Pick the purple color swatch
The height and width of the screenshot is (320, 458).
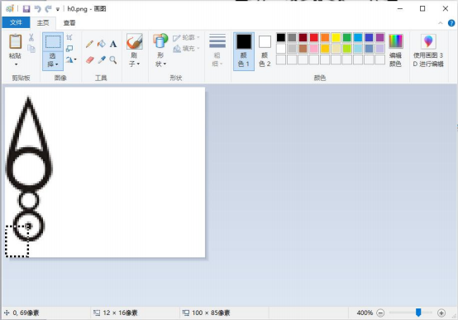coord(380,37)
